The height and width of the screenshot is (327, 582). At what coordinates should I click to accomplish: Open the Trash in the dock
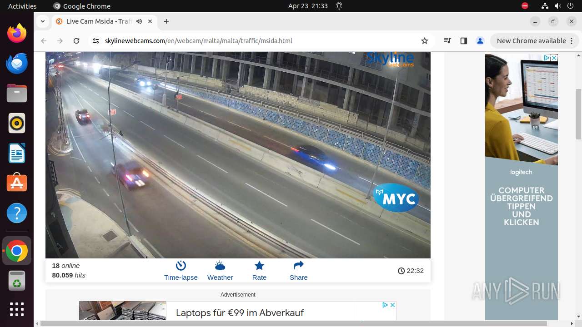(x=17, y=281)
